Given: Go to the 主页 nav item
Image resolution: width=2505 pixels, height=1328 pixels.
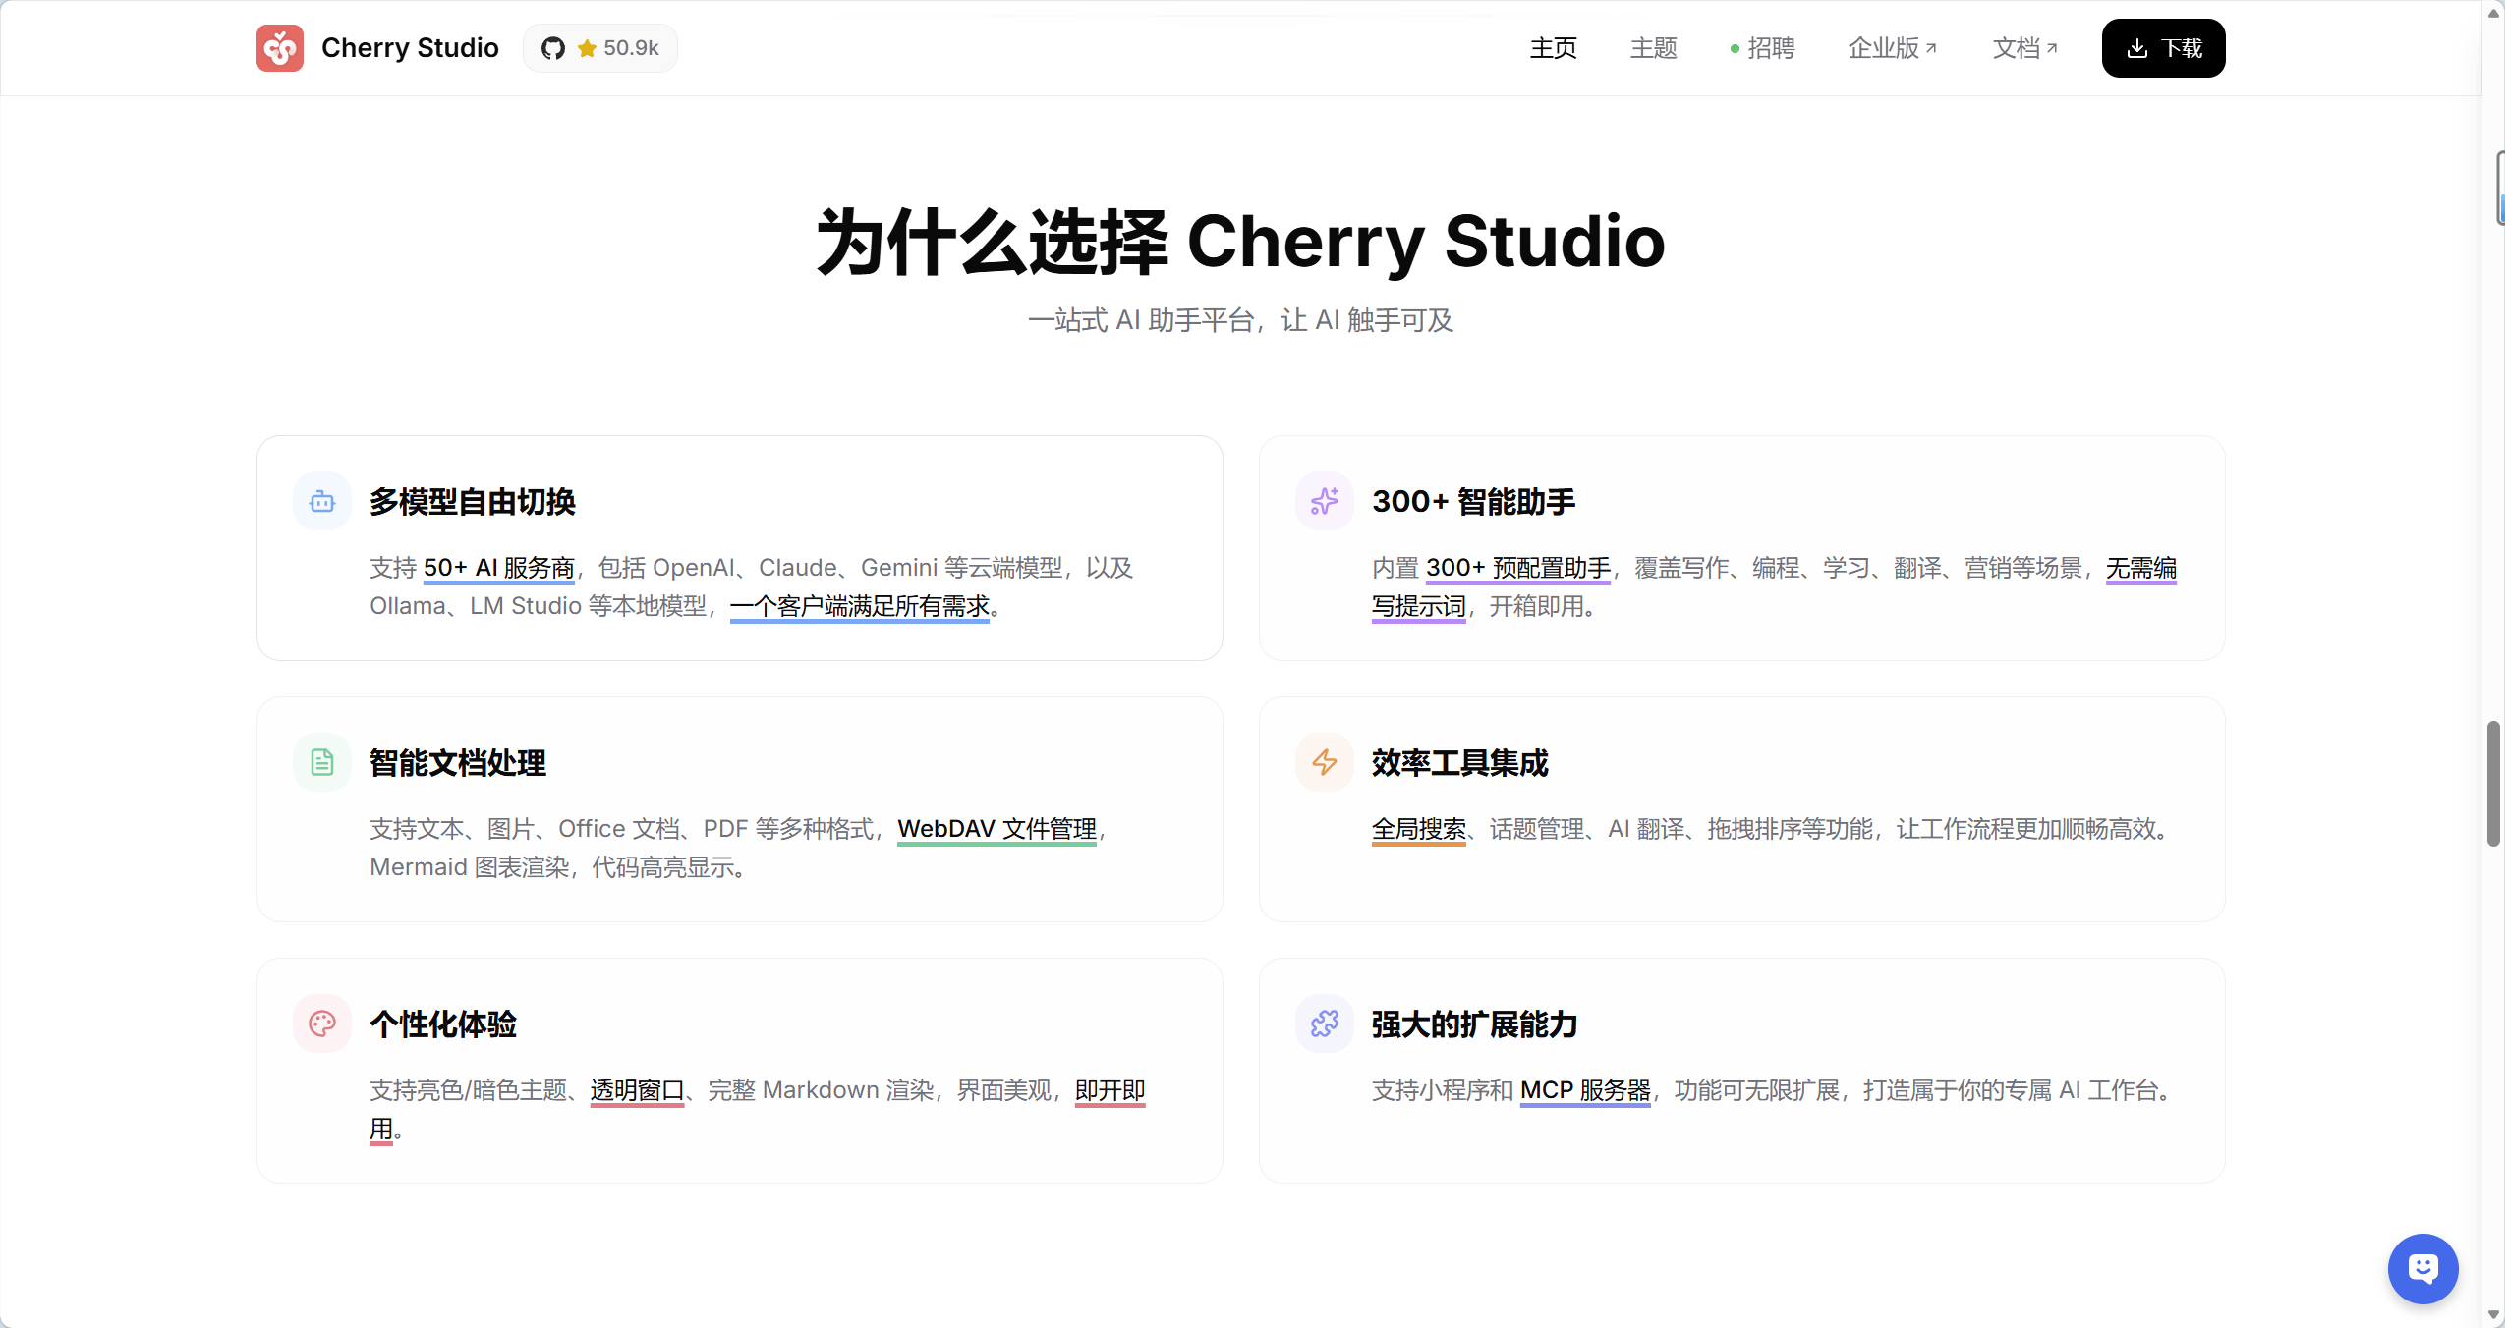Looking at the screenshot, I should click(x=1553, y=48).
